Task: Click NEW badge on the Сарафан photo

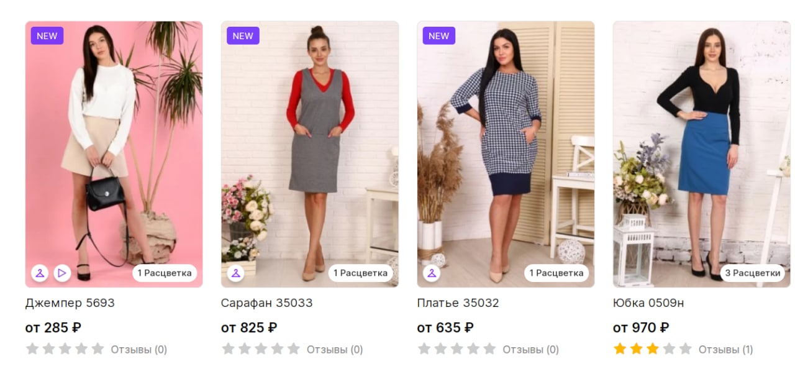Action: 243,36
